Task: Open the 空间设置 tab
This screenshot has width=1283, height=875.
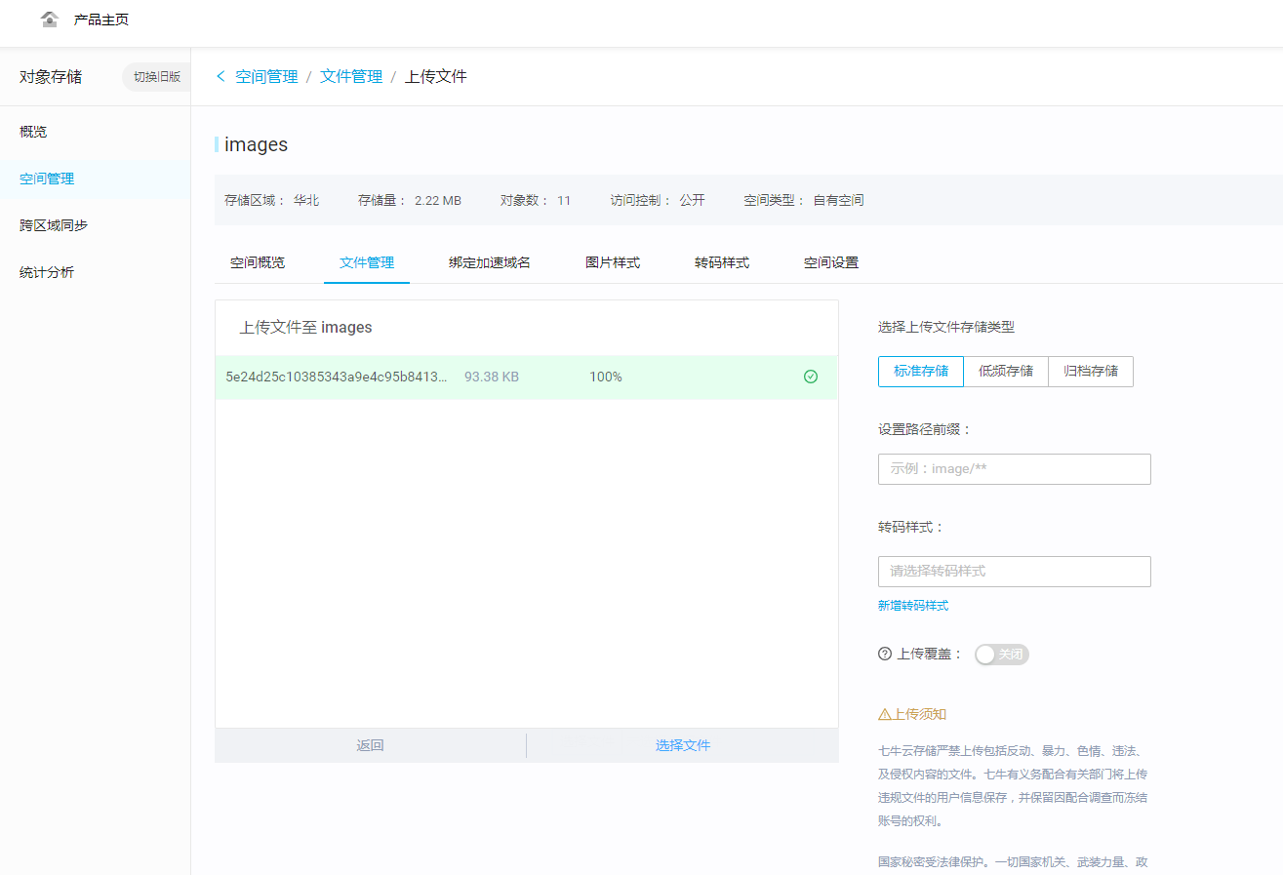Action: 831,262
